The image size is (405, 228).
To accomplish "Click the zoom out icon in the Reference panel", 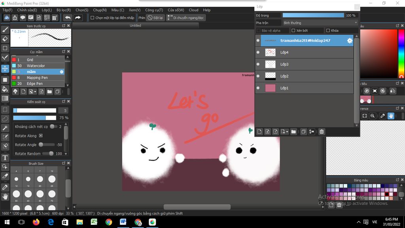I will click(373, 116).
